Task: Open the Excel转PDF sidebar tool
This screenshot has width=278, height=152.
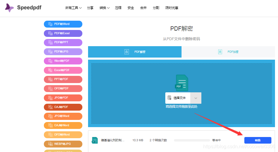Action: tap(63, 70)
